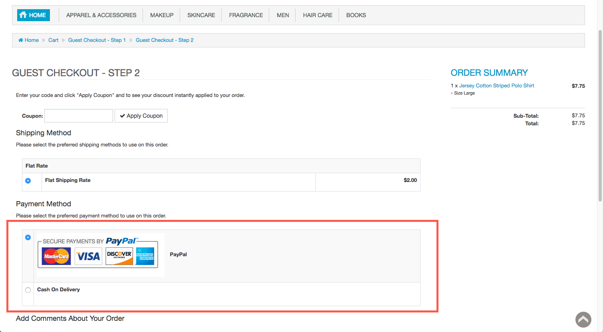
Task: Click the Discover Network card logo
Action: 119,256
